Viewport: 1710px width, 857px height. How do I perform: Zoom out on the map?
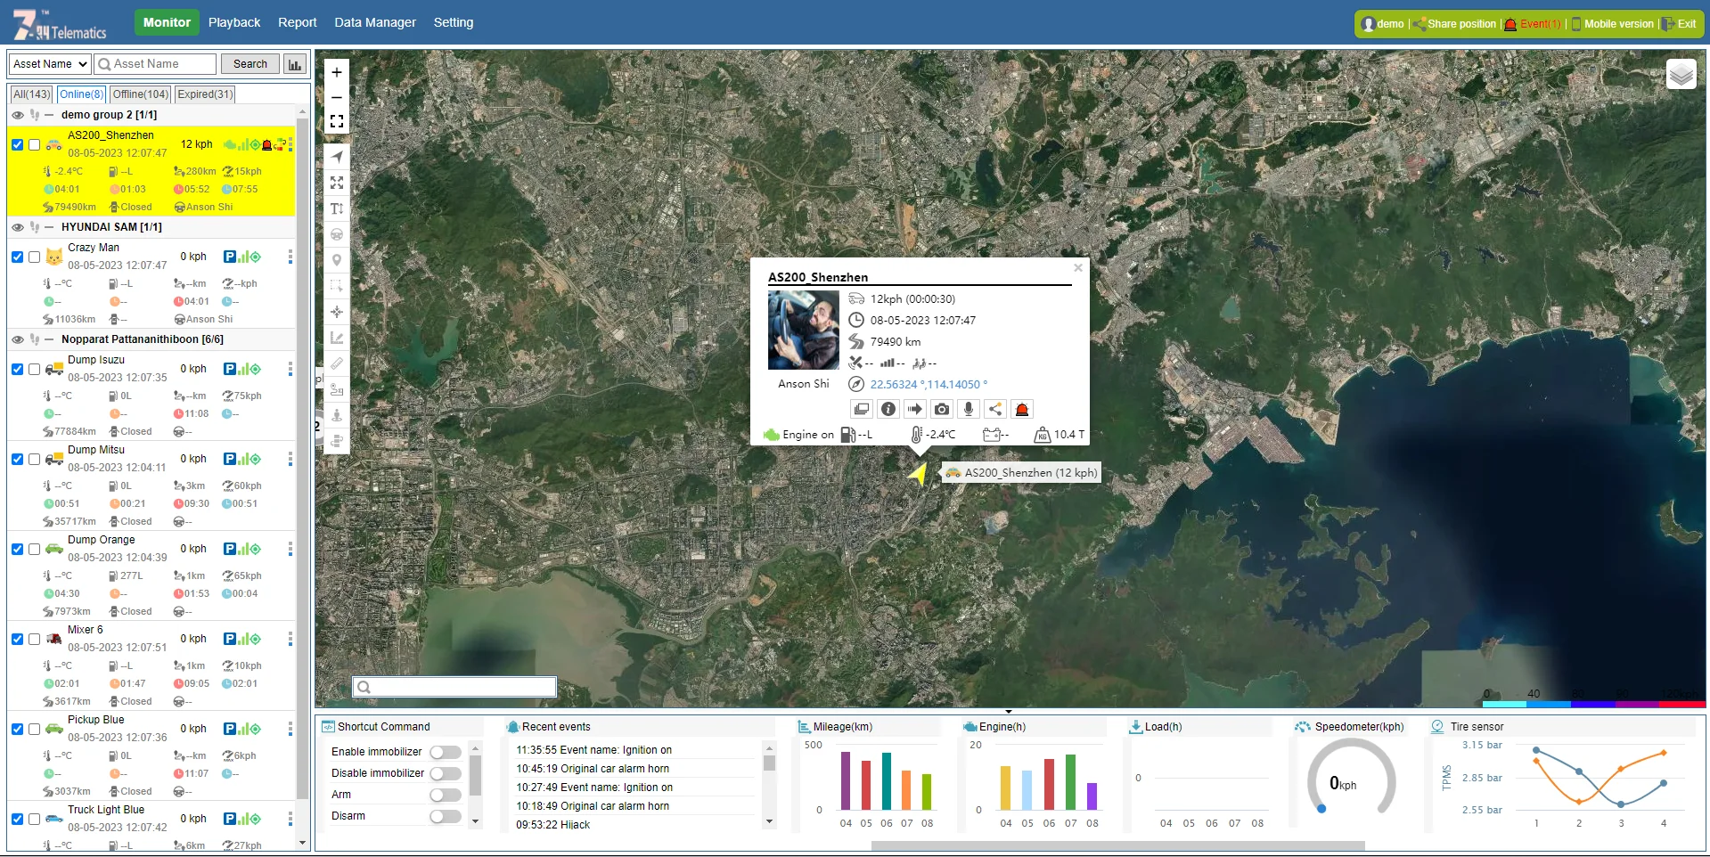tap(337, 97)
